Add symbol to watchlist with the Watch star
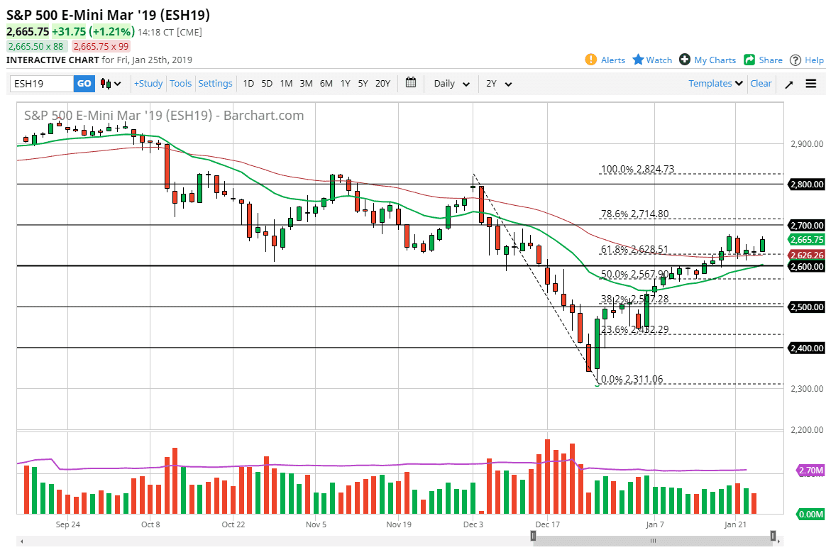The height and width of the screenshot is (550, 826). coord(651,60)
